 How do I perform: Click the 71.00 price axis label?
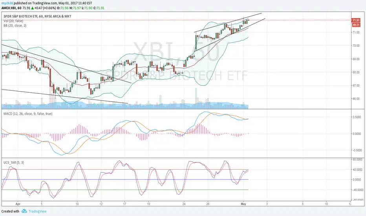pos(356,33)
